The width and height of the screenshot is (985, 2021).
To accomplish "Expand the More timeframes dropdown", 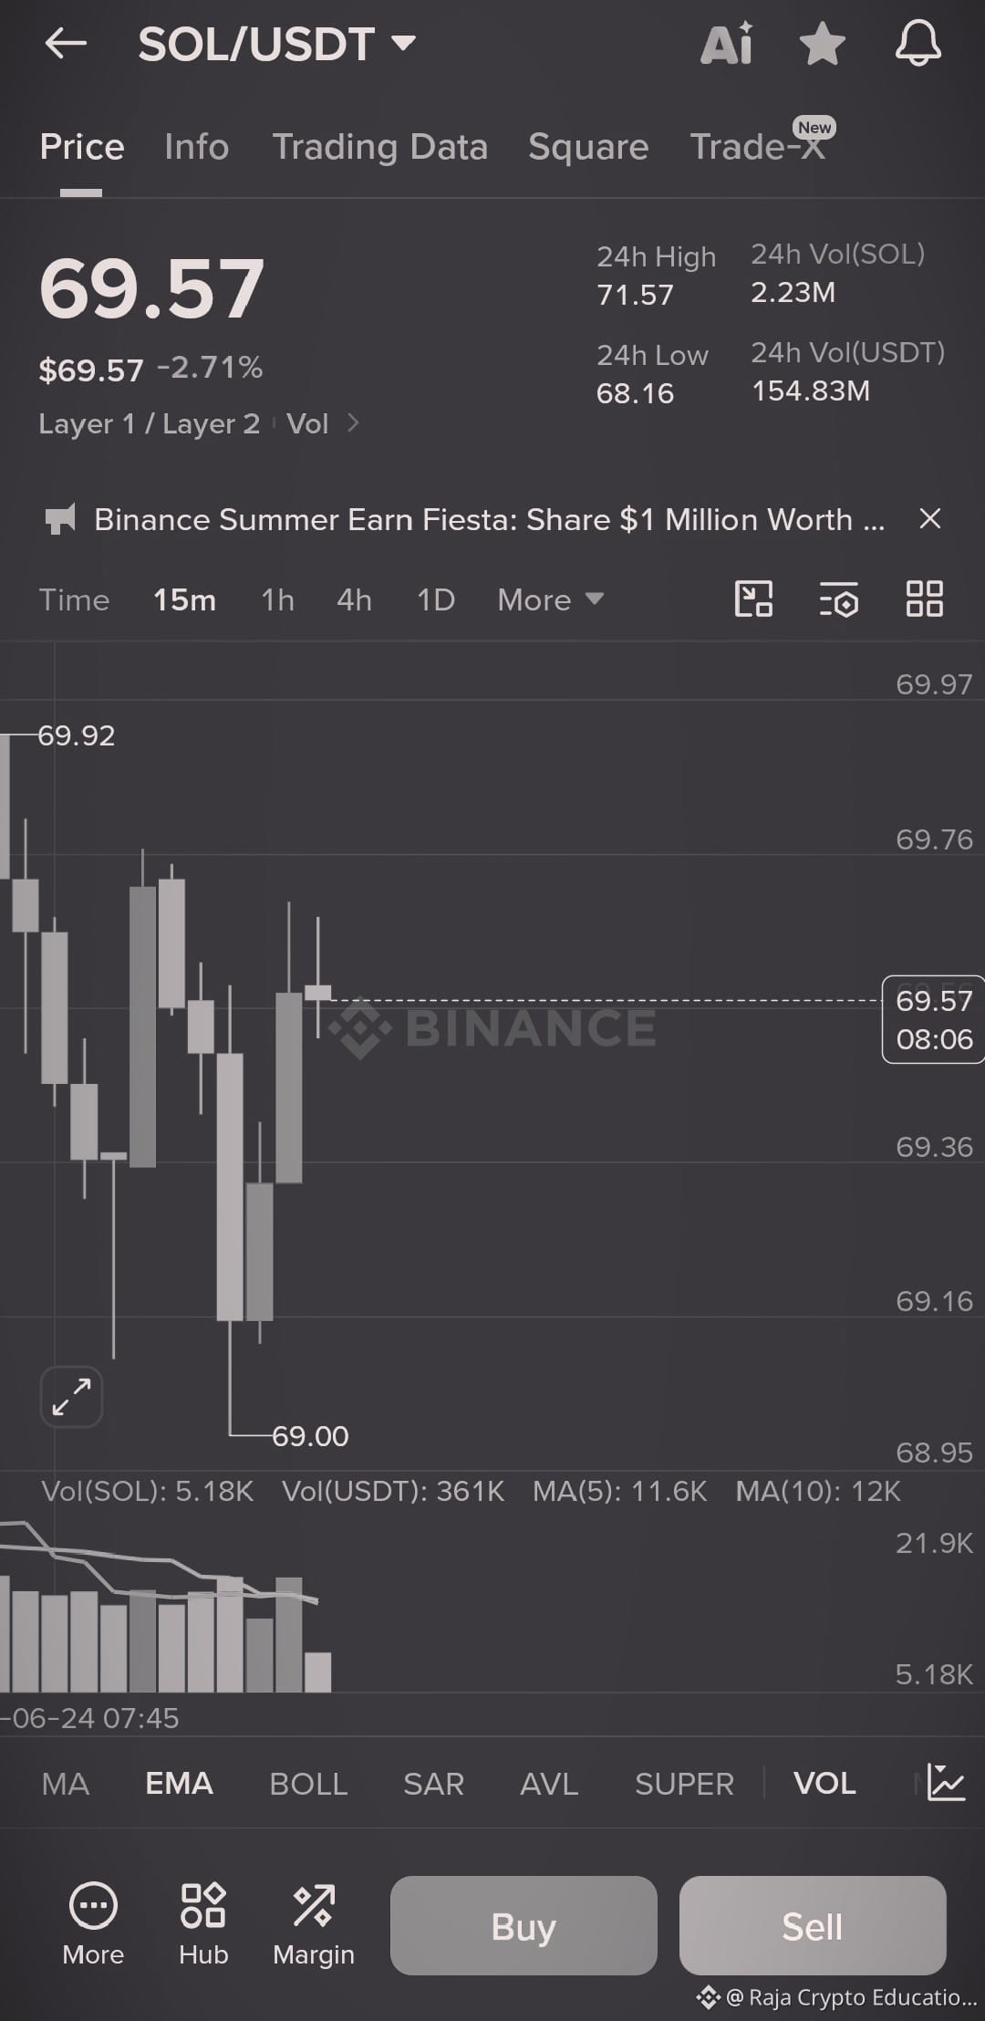I will pyautogui.click(x=550, y=599).
